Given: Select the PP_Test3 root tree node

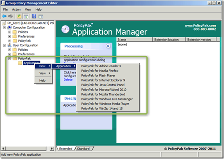Looking at the screenshot, I should click(x=31, y=23).
